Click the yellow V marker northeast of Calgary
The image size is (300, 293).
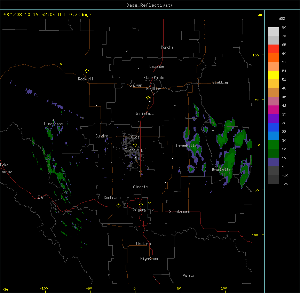(149, 203)
